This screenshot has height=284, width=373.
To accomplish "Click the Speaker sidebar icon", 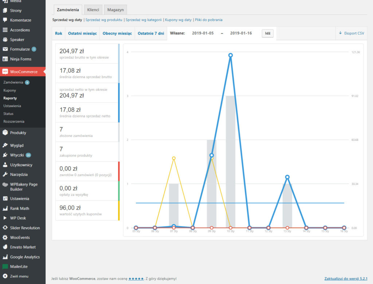I will [x=5, y=39].
